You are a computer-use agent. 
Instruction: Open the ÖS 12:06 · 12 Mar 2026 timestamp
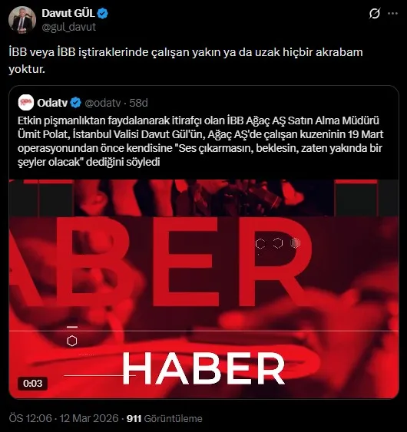(x=64, y=418)
